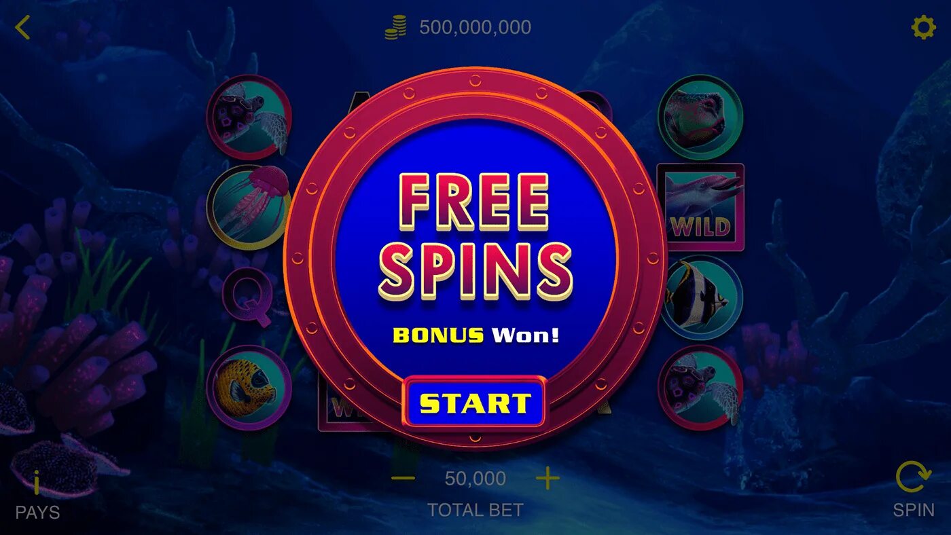Viewport: 951px width, 535px height.
Task: Open the PAYS info icon
Action: point(37,485)
